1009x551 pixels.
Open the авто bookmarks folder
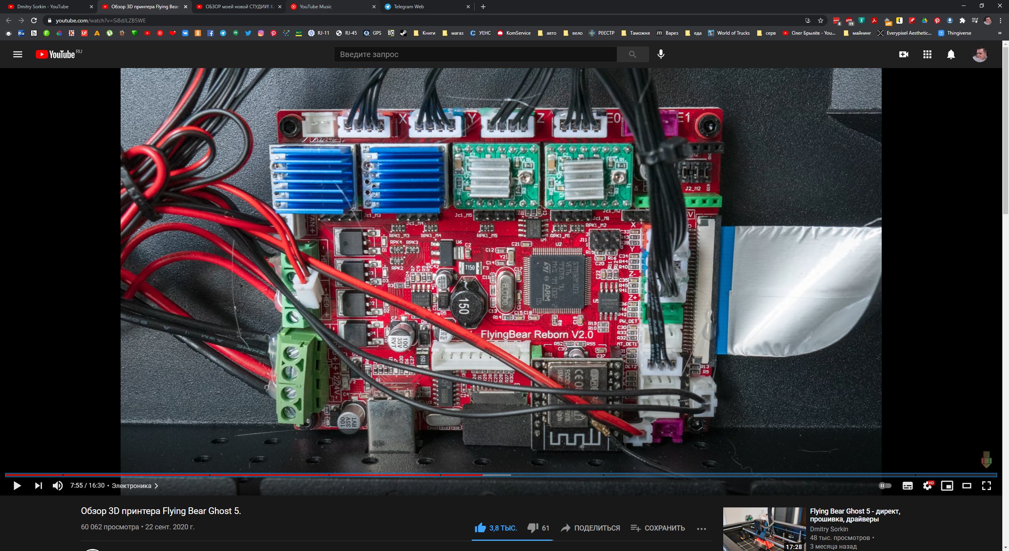547,33
